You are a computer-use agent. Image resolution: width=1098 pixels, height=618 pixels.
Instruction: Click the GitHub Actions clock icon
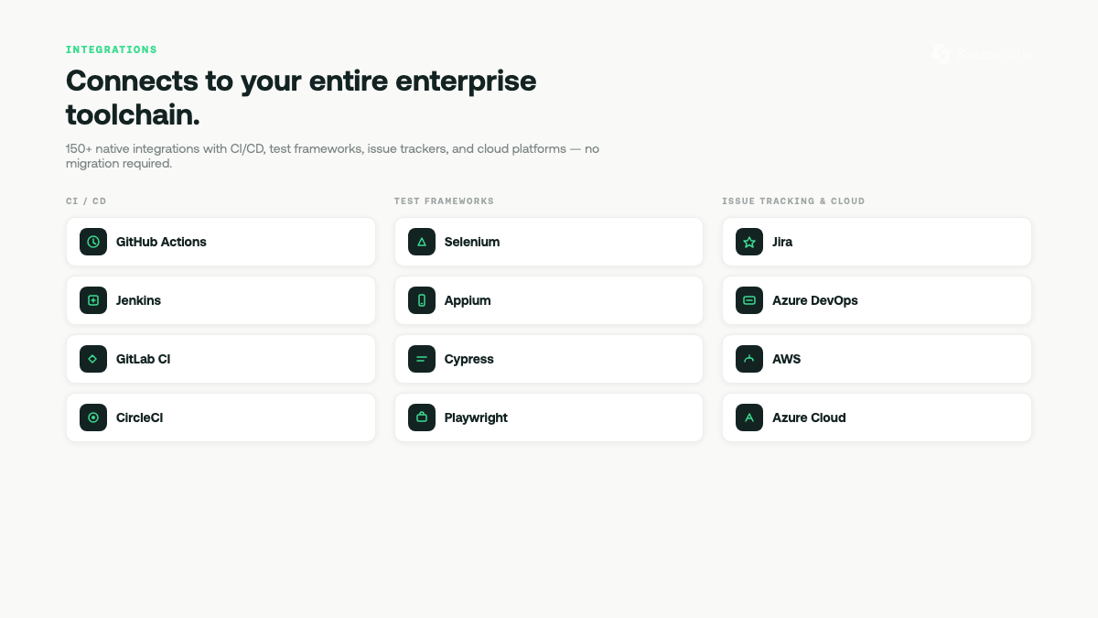[x=93, y=242]
